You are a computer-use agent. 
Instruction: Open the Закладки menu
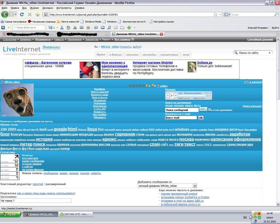(48, 8)
